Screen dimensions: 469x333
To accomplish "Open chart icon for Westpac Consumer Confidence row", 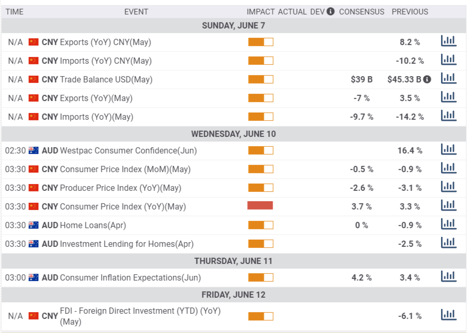I will (x=448, y=150).
